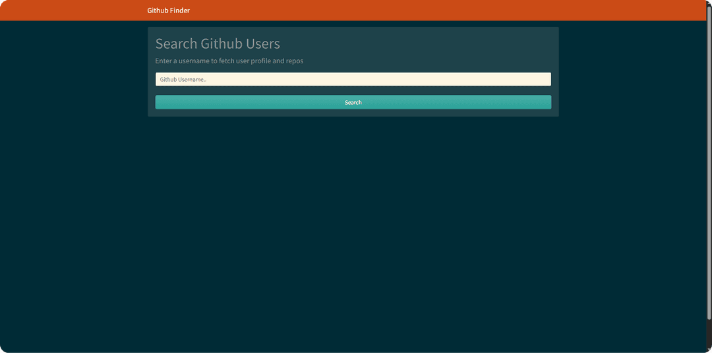Click the vertical scrollbar on the page
This screenshot has height=353, width=712.
[x=709, y=163]
